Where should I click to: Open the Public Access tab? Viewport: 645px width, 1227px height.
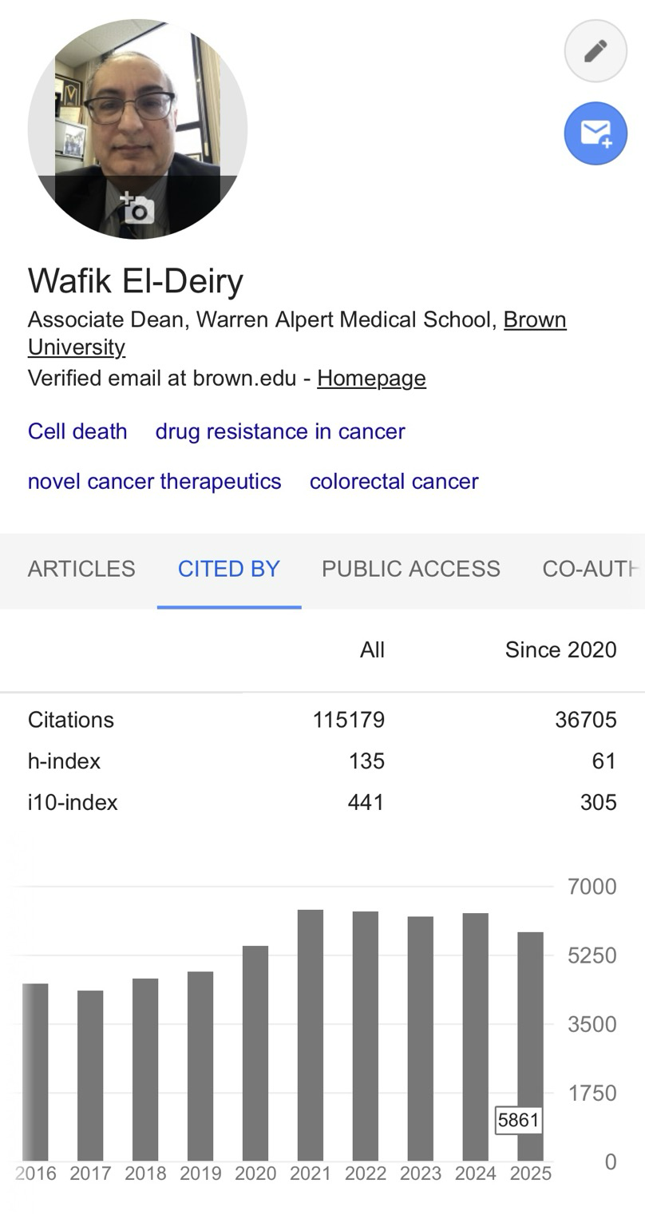pos(411,569)
